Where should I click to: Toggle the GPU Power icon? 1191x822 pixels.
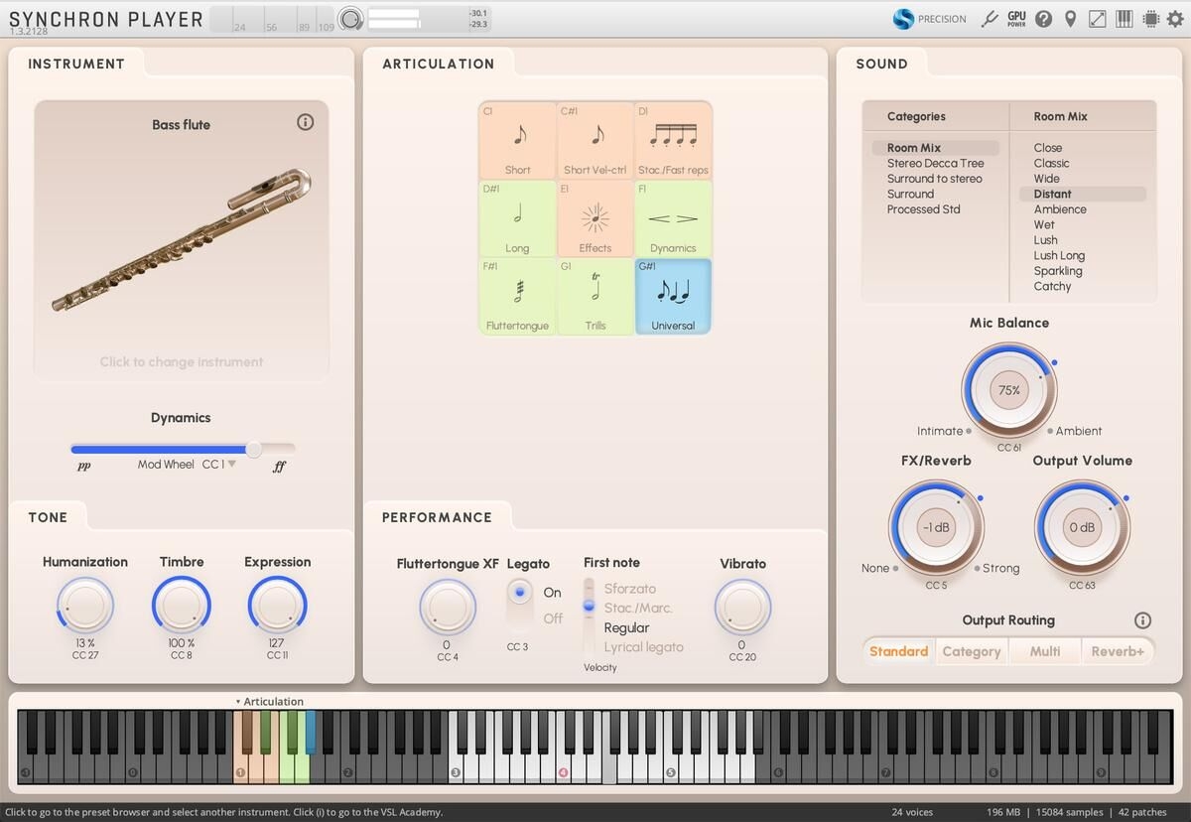click(x=1016, y=19)
